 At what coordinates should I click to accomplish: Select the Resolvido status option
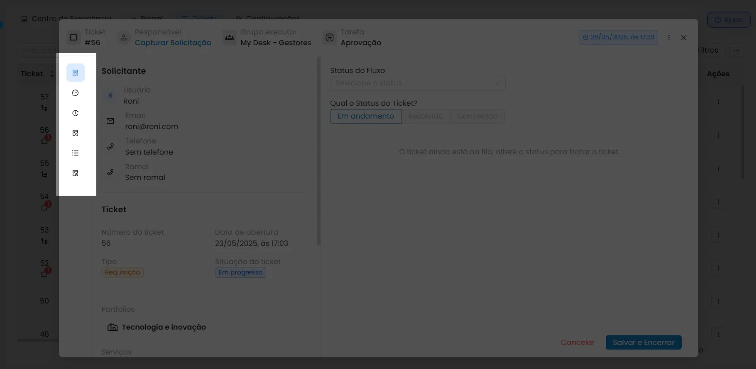426,116
